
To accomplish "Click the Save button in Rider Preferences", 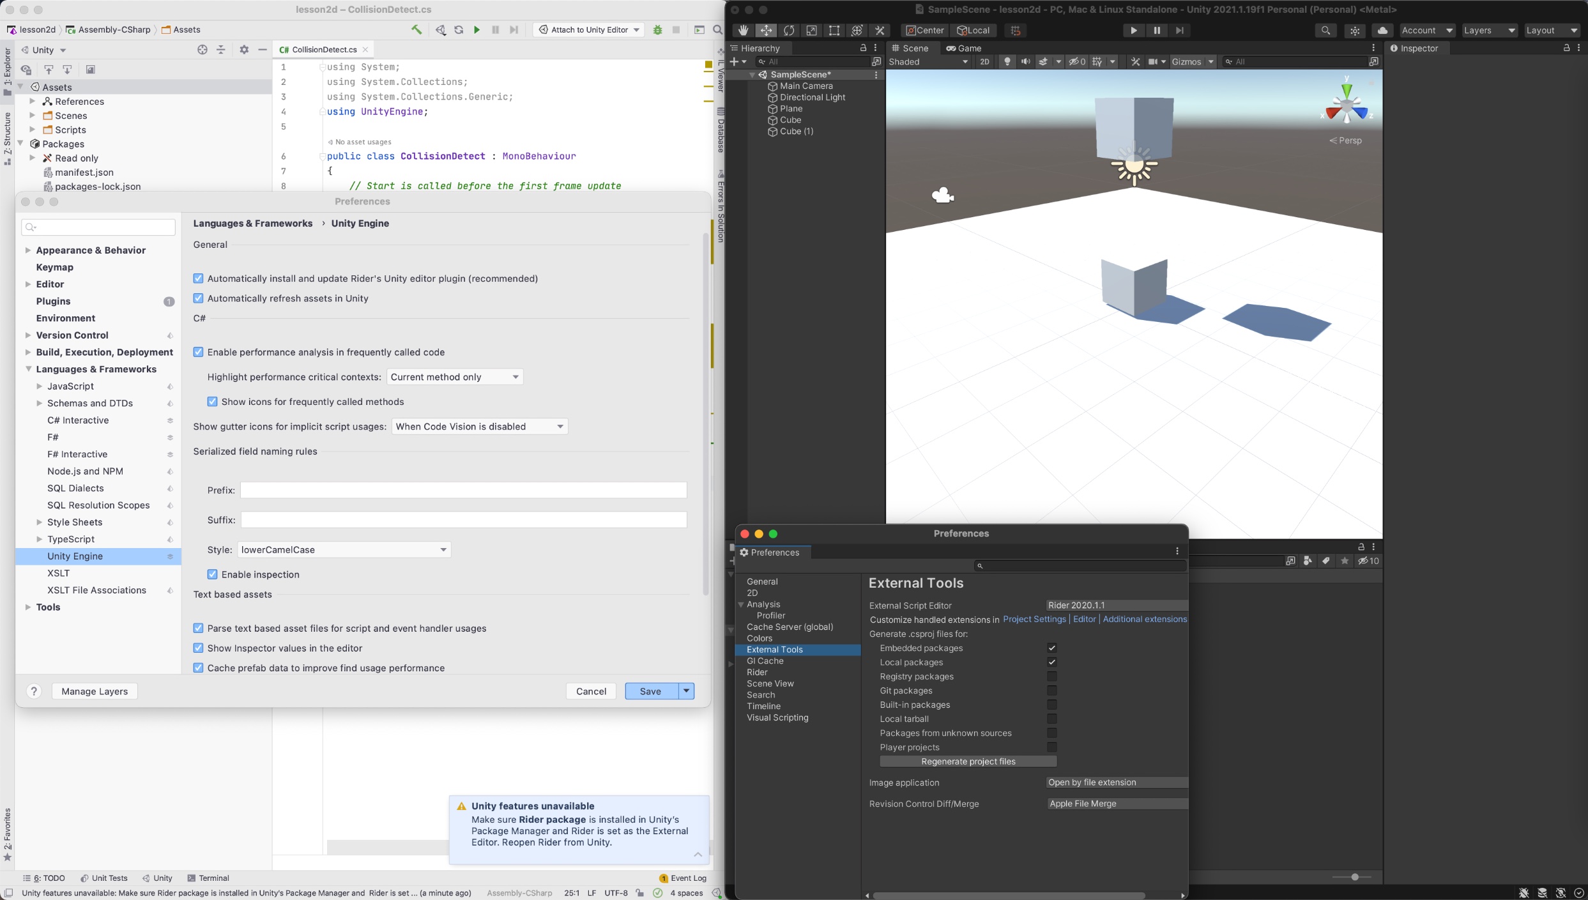I will coord(650,690).
